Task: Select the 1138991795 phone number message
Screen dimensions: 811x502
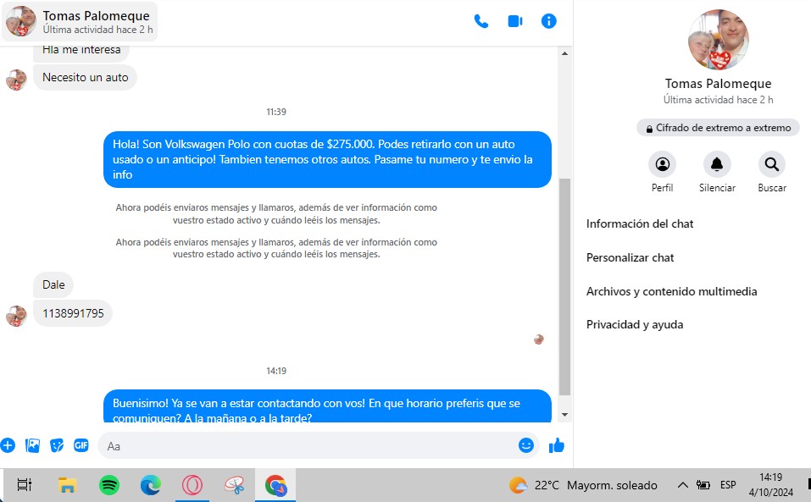Action: click(73, 313)
